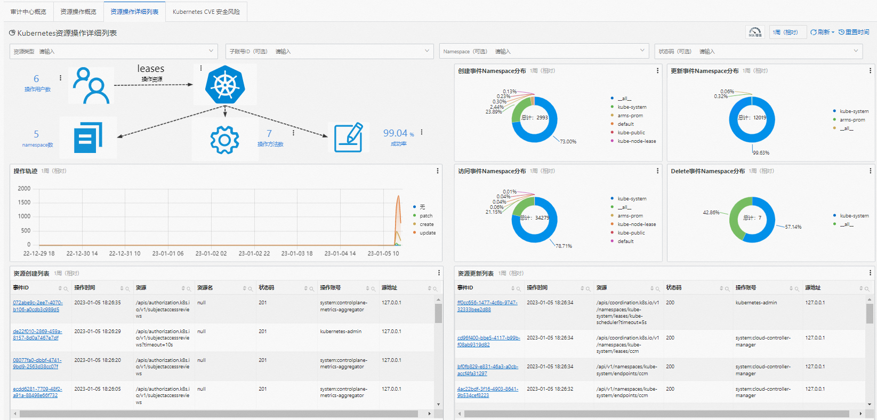Click the Kubernetes helm wheel icon

coord(225,85)
